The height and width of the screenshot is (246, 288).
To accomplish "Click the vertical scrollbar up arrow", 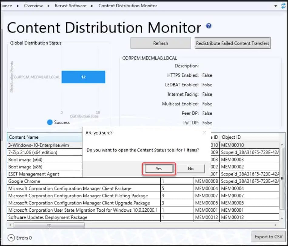I will (x=282, y=145).
